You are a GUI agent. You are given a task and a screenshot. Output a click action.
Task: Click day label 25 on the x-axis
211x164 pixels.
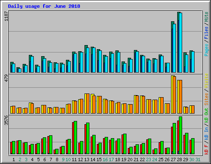click(x=161, y=159)
